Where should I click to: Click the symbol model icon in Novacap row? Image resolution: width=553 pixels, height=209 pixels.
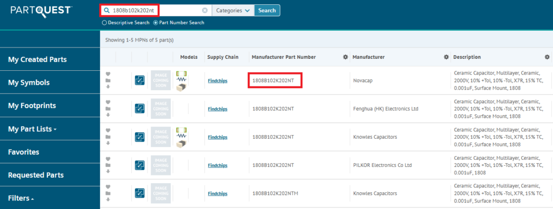pos(181,80)
